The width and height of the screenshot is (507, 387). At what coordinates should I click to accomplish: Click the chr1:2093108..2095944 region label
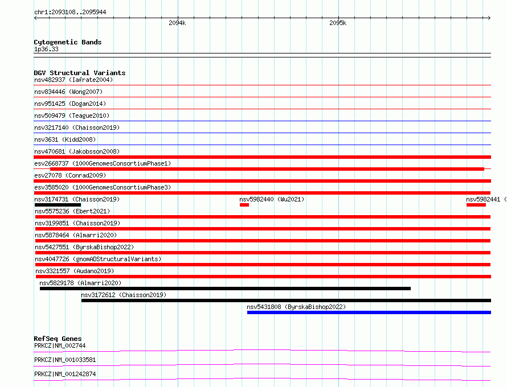(70, 12)
